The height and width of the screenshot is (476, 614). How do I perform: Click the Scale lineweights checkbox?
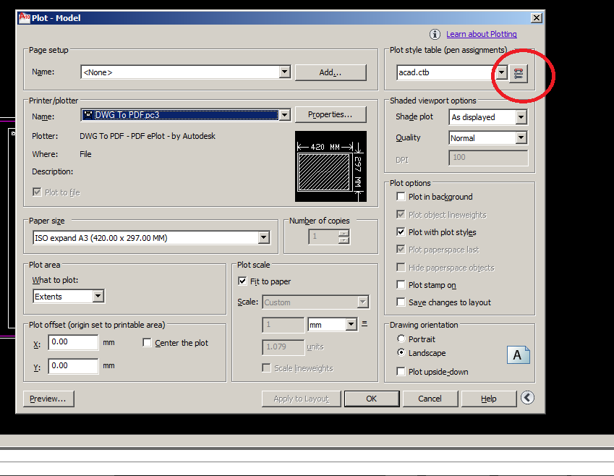(266, 368)
